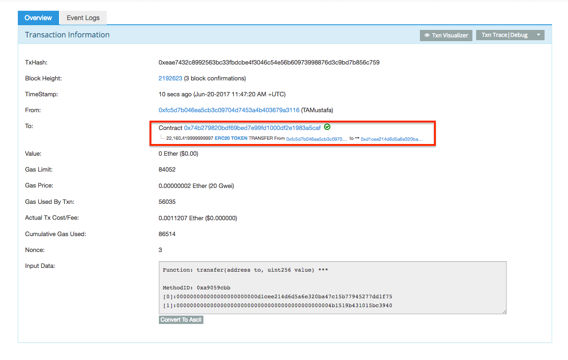Click the Nonce value 3
The image size is (568, 360).
click(x=161, y=250)
